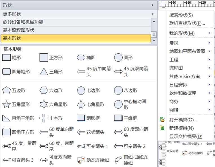Choose the 阴影框 shadowed box icon
The image size is (215, 167).
(81, 118)
